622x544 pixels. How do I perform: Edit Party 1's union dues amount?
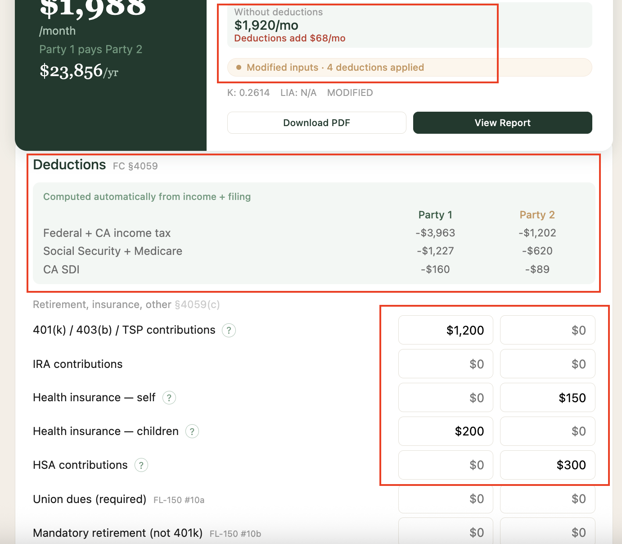(x=446, y=499)
